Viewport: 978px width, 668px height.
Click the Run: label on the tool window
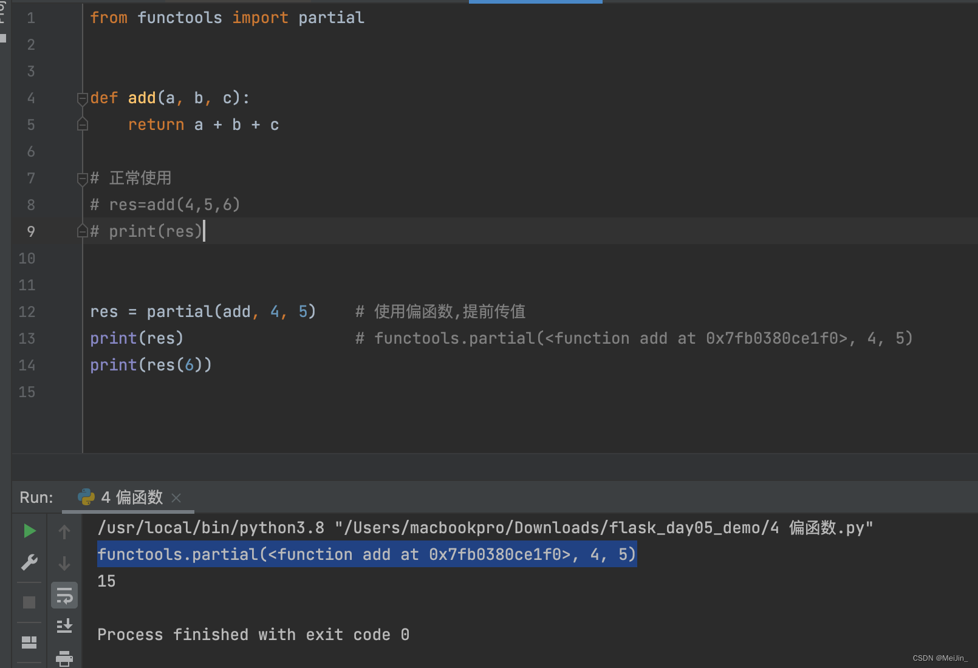click(36, 497)
